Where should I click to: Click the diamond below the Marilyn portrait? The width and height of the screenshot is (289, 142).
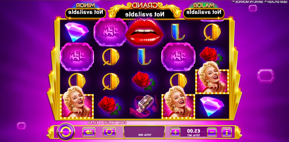click(212, 106)
